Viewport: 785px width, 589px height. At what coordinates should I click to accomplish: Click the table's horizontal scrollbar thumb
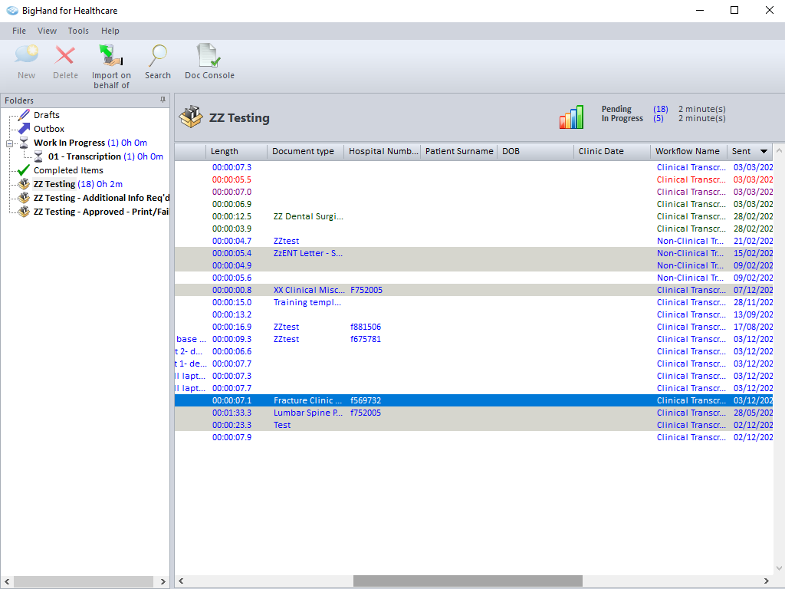coord(468,581)
